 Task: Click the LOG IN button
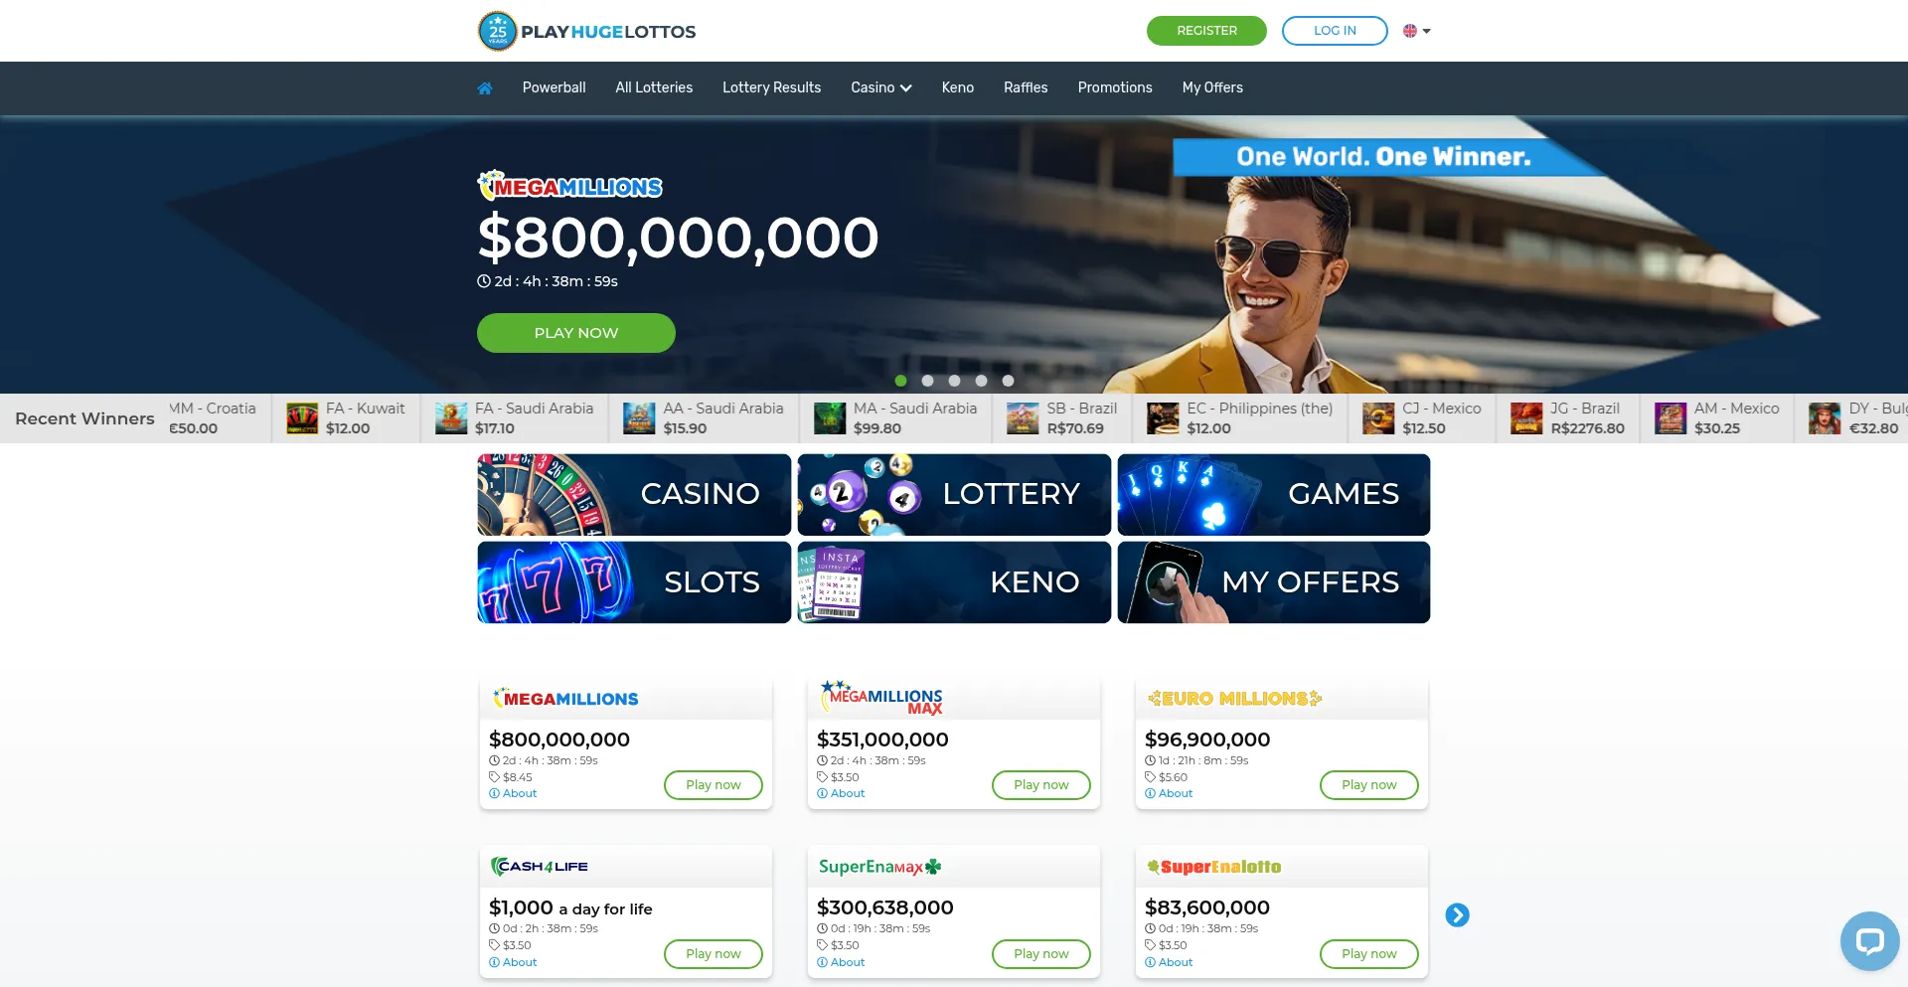point(1335,31)
